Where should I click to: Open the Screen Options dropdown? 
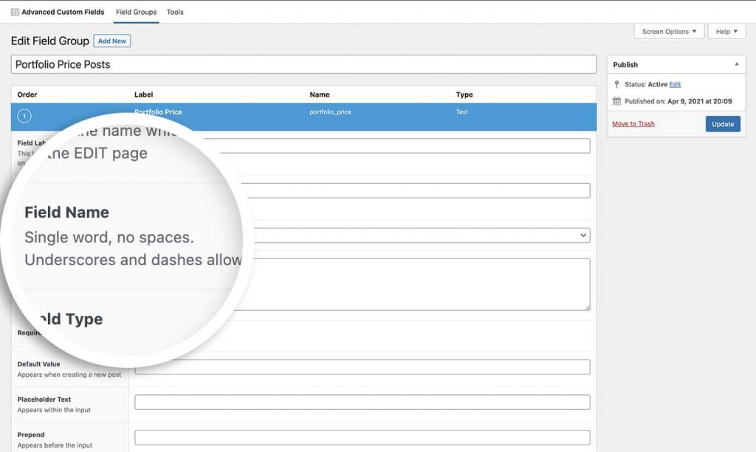(x=669, y=32)
